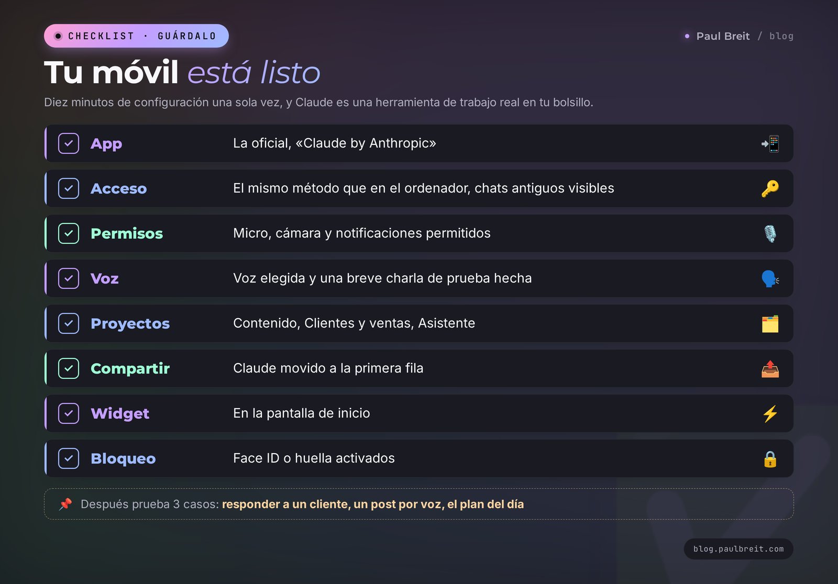Click the folder dividers icon in Proyectos row

pos(770,323)
